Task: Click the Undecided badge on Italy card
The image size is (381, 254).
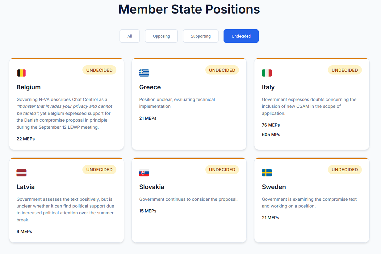Action: (345, 70)
